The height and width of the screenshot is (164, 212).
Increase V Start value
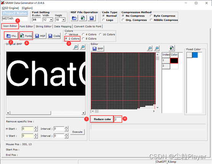(36, 134)
